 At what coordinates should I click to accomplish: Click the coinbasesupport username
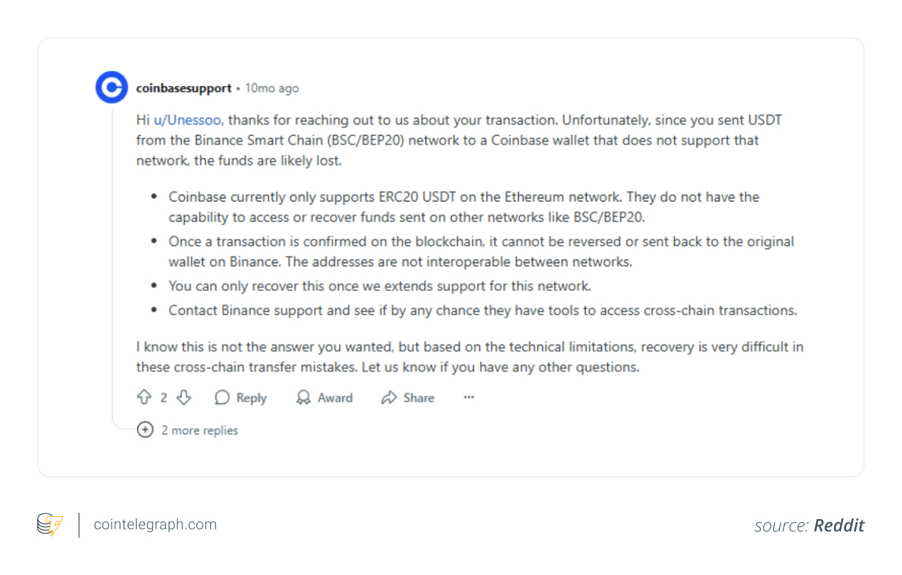(x=184, y=88)
